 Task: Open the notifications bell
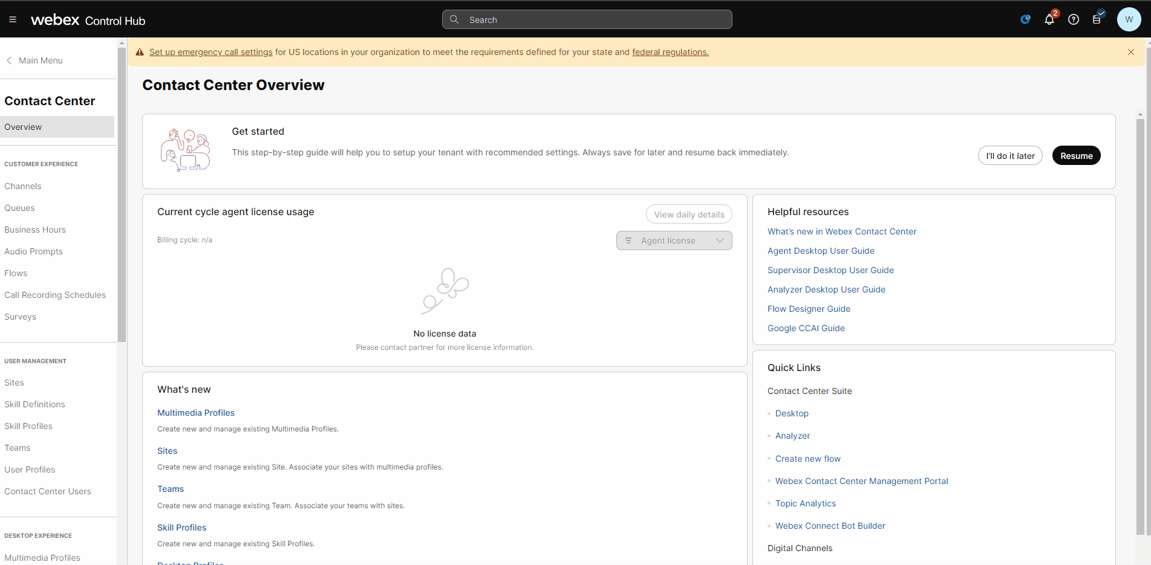click(1049, 19)
